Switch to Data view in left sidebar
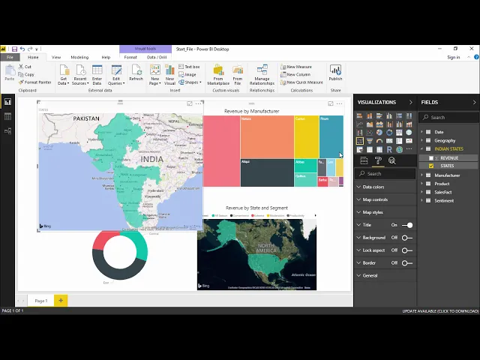Viewport: 480px width, 360px height. [x=7, y=116]
